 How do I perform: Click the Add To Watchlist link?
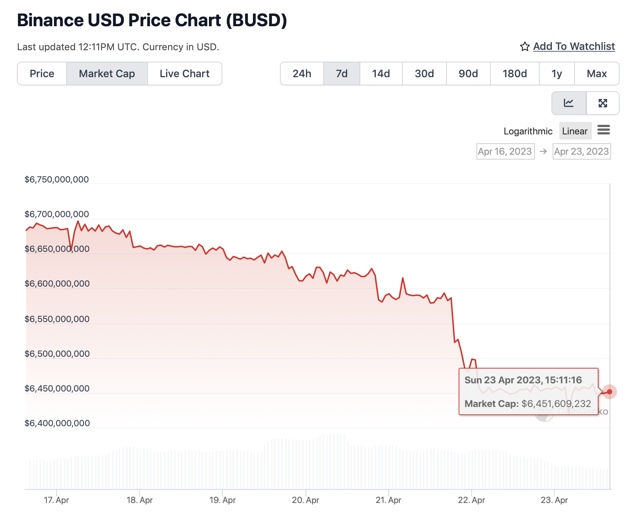574,47
